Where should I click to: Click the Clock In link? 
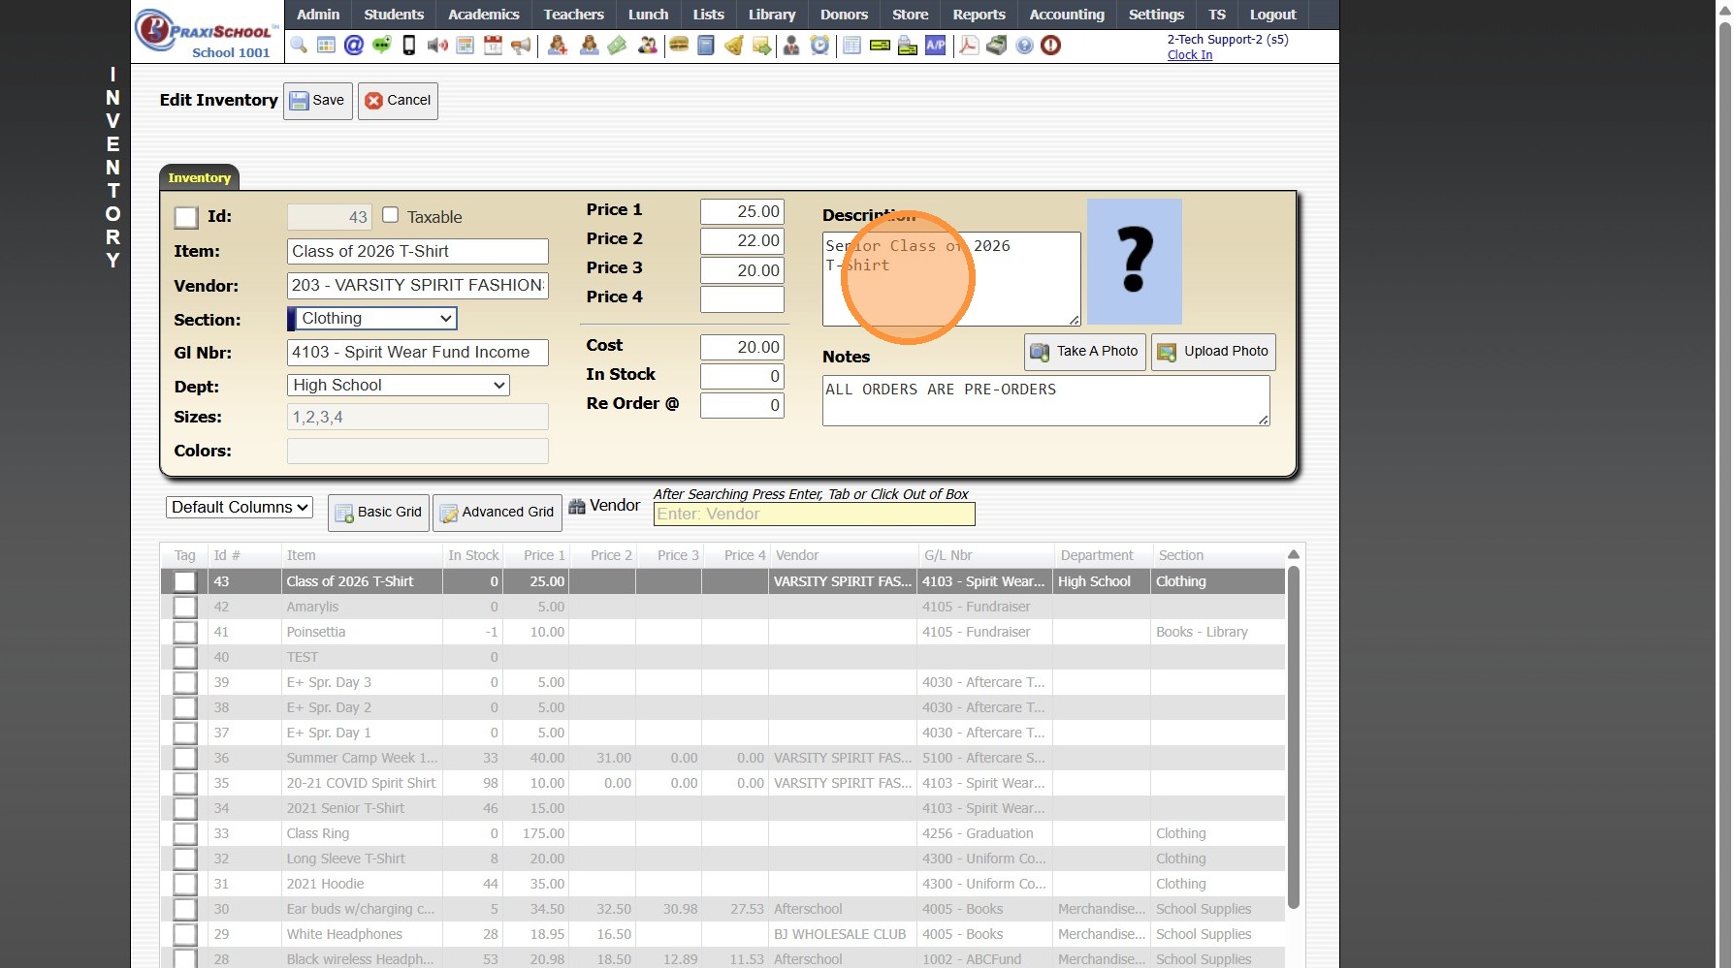[1189, 55]
